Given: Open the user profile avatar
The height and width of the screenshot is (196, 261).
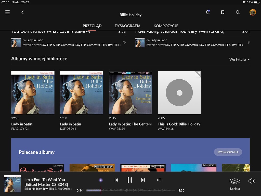Looking at the screenshot, I should click(x=253, y=12).
